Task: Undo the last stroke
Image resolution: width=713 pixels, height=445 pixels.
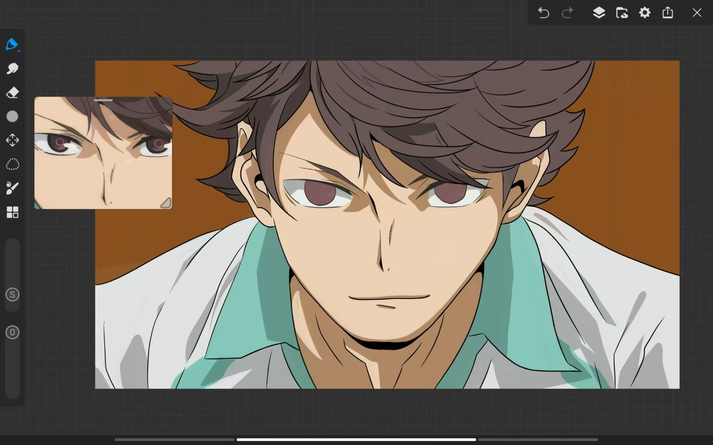Action: pyautogui.click(x=543, y=13)
